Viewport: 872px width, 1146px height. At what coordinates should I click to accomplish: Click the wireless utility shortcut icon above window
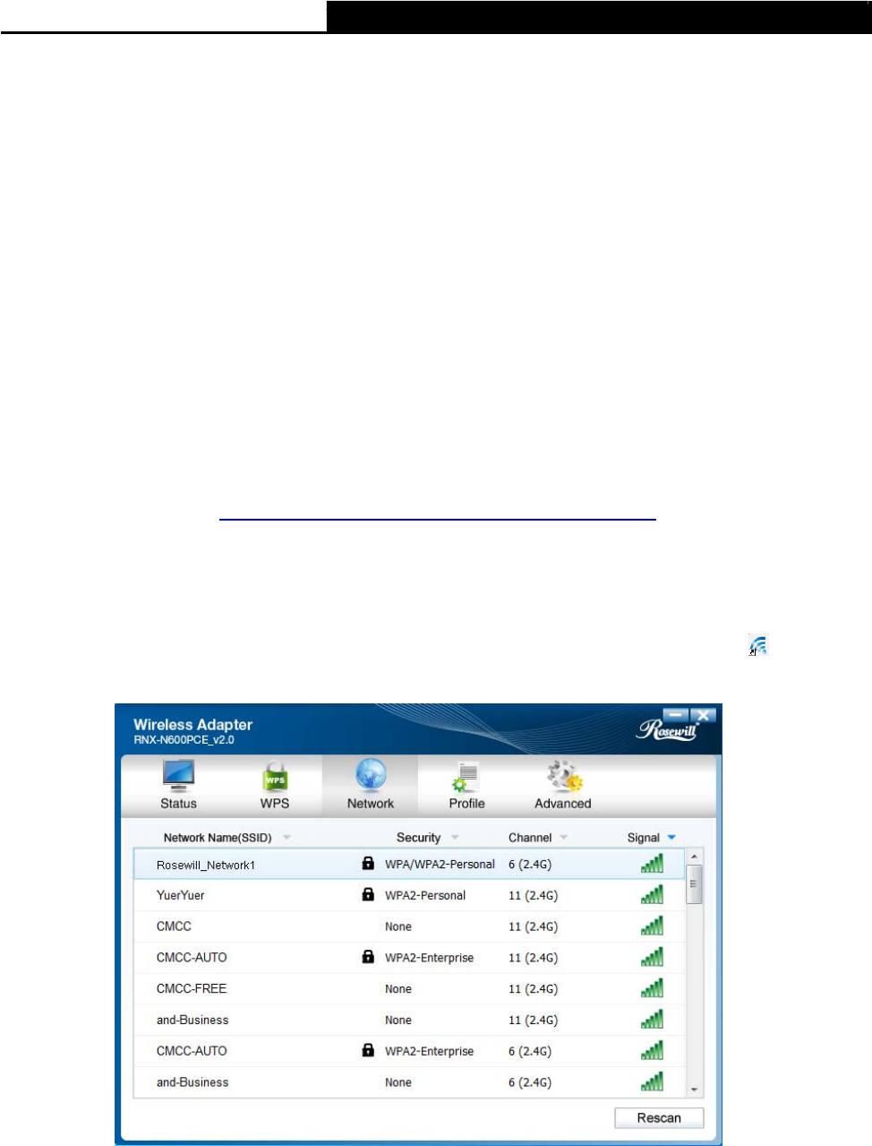758,645
